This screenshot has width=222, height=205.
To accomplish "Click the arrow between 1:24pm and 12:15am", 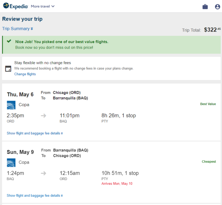I will (x=44, y=173).
